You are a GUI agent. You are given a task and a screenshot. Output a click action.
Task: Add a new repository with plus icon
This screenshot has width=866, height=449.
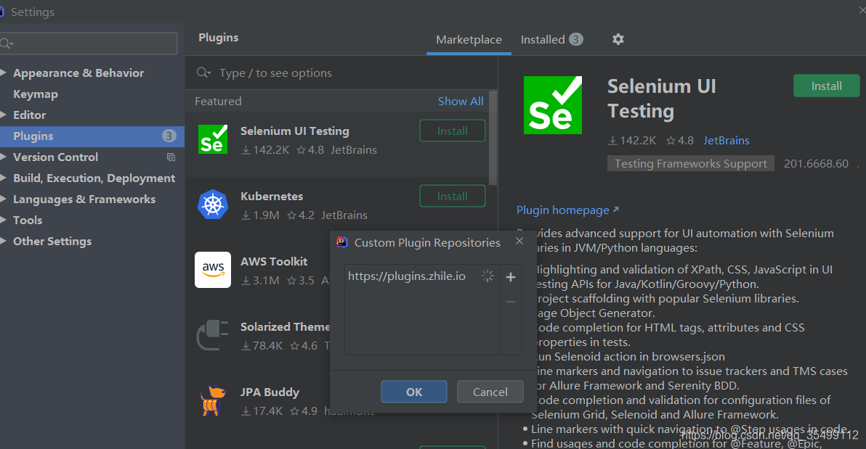510,277
